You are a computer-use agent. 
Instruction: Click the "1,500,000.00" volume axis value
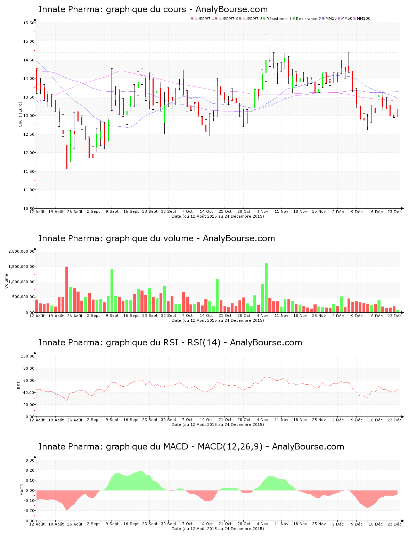[22, 267]
